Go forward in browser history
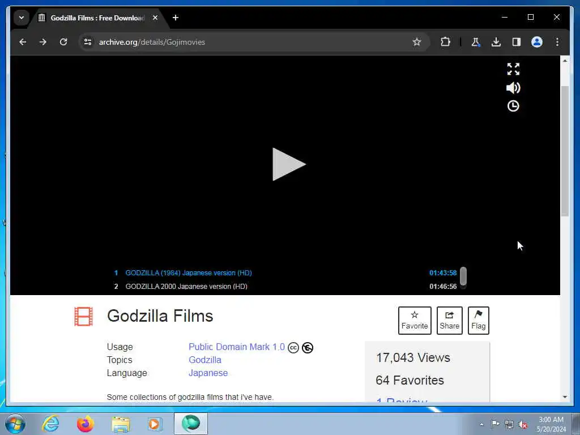 [x=43, y=42]
